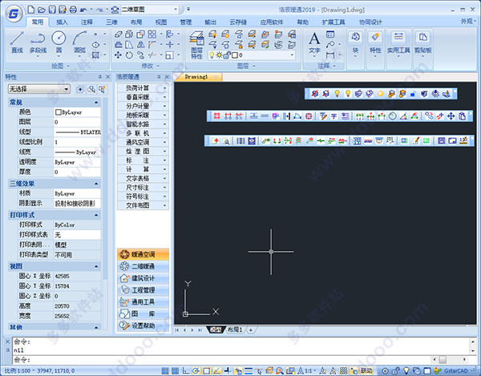Open the 建筑设计 module
The width and height of the screenshot is (481, 376).
click(x=143, y=278)
